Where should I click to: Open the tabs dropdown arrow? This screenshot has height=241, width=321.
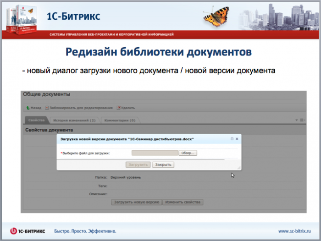point(296,120)
